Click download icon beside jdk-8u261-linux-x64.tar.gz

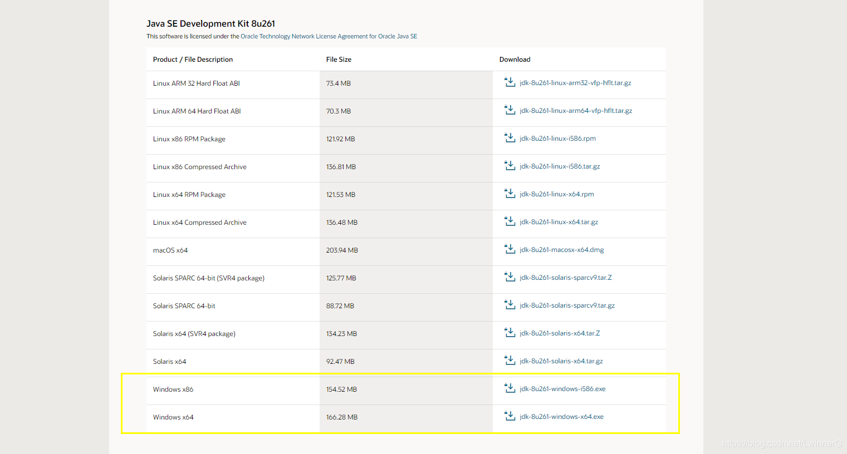coord(510,221)
